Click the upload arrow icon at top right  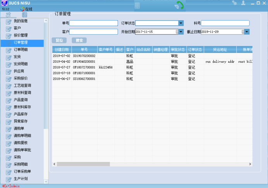click(x=243, y=3)
